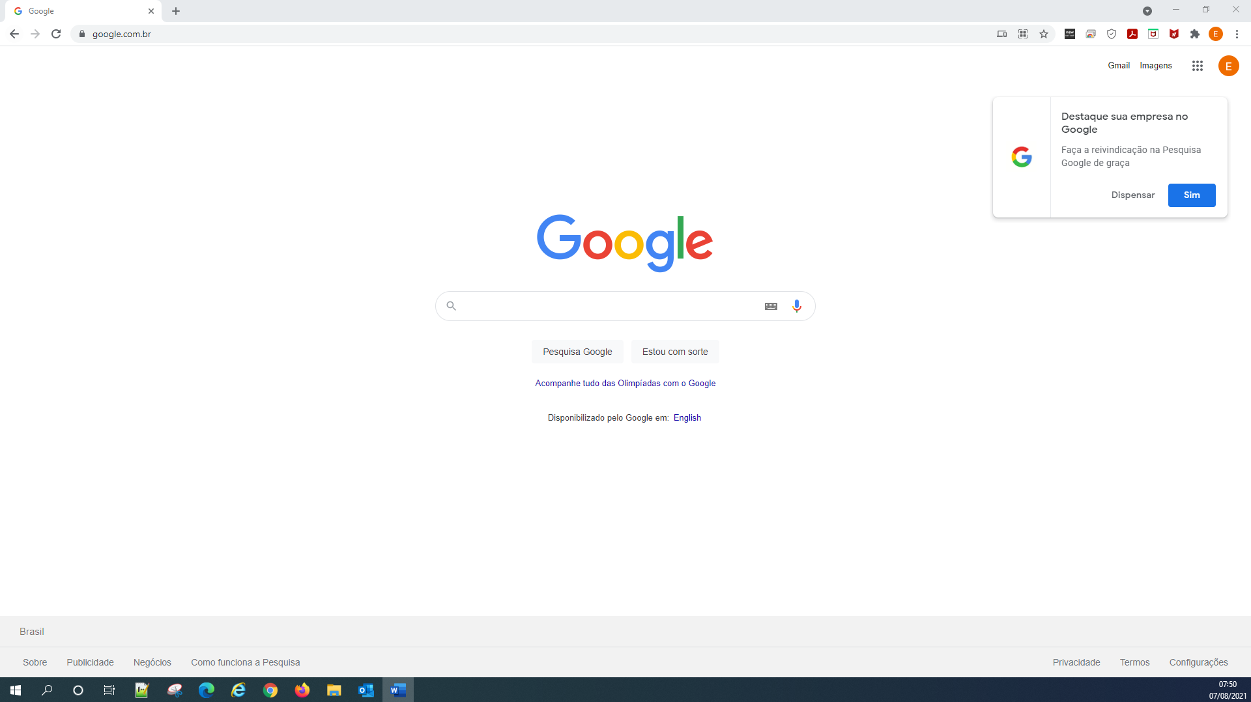Open the Negócios footer link
This screenshot has width=1251, height=702.
click(x=152, y=662)
